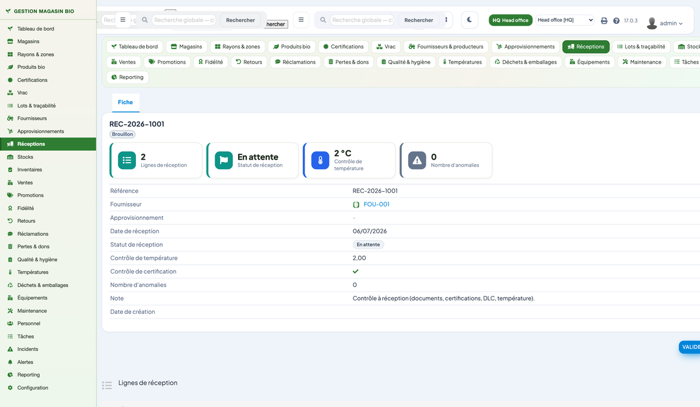Click the REC-2026-1001 record title

(137, 124)
